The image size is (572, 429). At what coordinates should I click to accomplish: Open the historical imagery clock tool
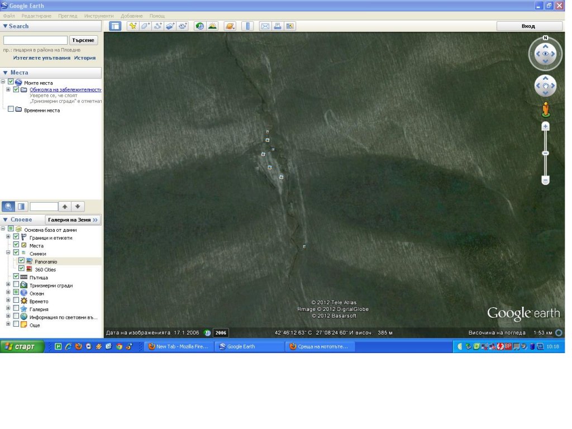pos(199,26)
